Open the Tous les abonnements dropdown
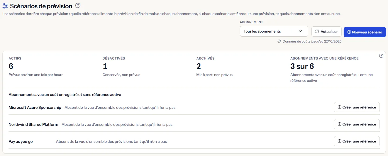 [274, 31]
